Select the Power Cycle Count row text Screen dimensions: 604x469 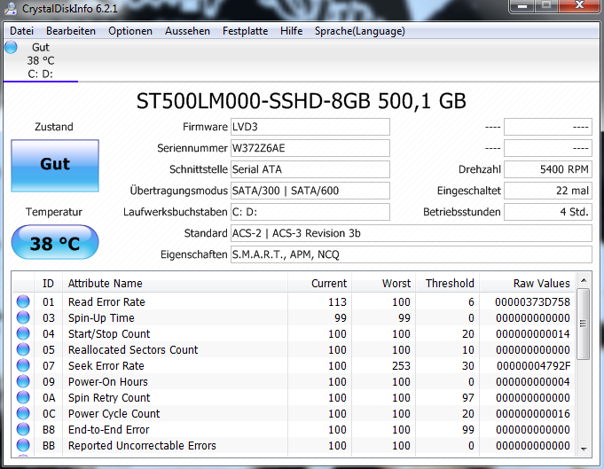tap(114, 413)
